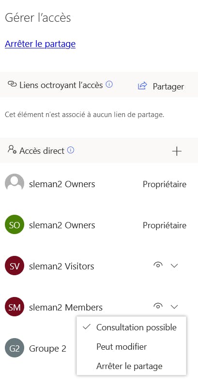
Task: Click the chain link icon beside Liens octroyant
Action: click(12, 84)
